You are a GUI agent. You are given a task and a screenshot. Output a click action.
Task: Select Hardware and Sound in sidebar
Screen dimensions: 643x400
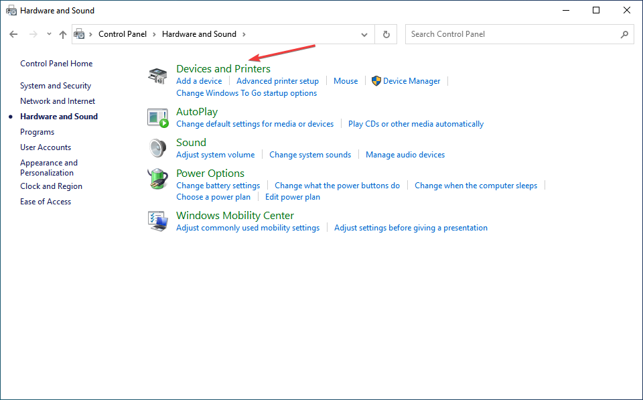[59, 117]
